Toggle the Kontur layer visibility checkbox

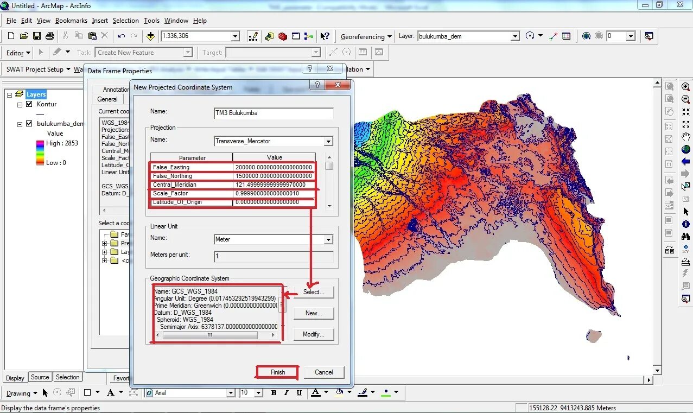[x=29, y=104]
